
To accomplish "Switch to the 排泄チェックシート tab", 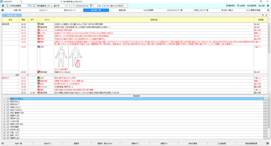I will click(70, 10).
